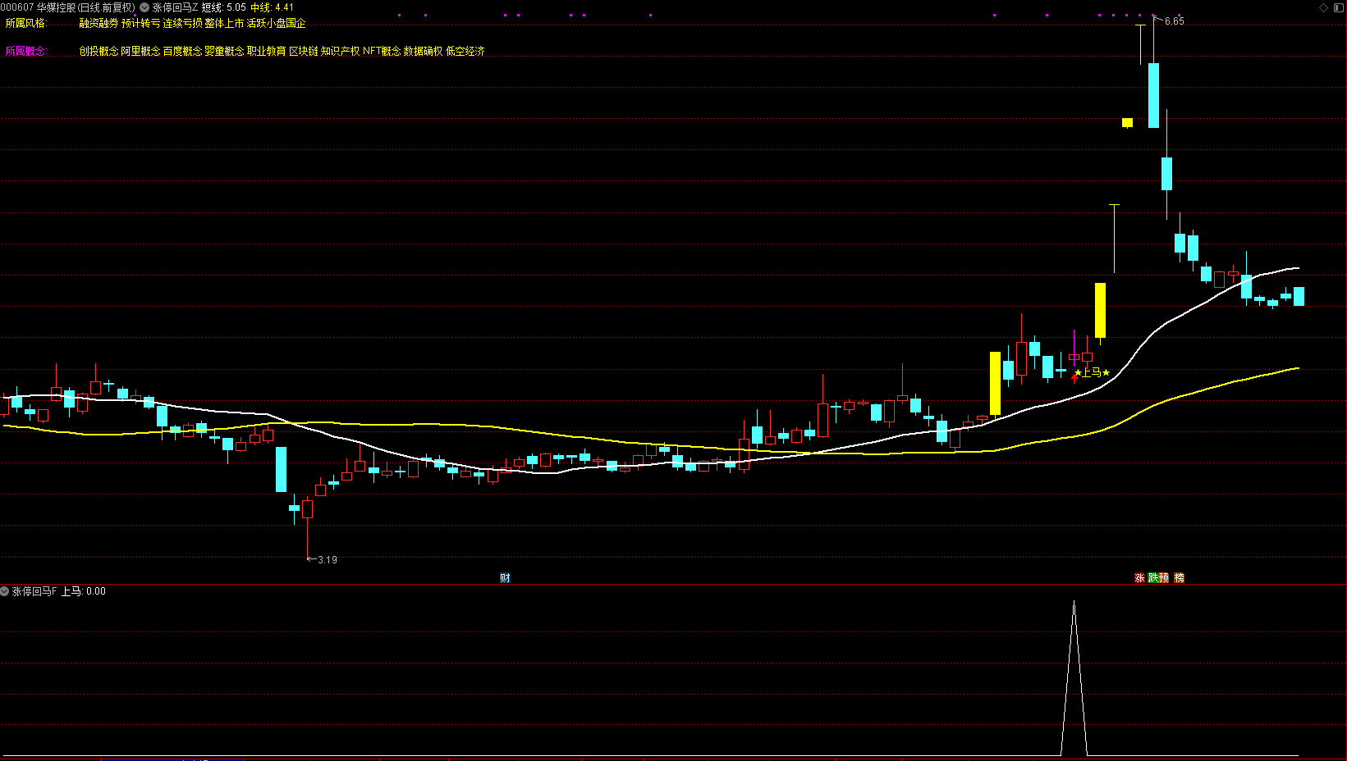Click the 涨停回马Z indicator name
The height and width of the screenshot is (761, 1347).
click(175, 7)
